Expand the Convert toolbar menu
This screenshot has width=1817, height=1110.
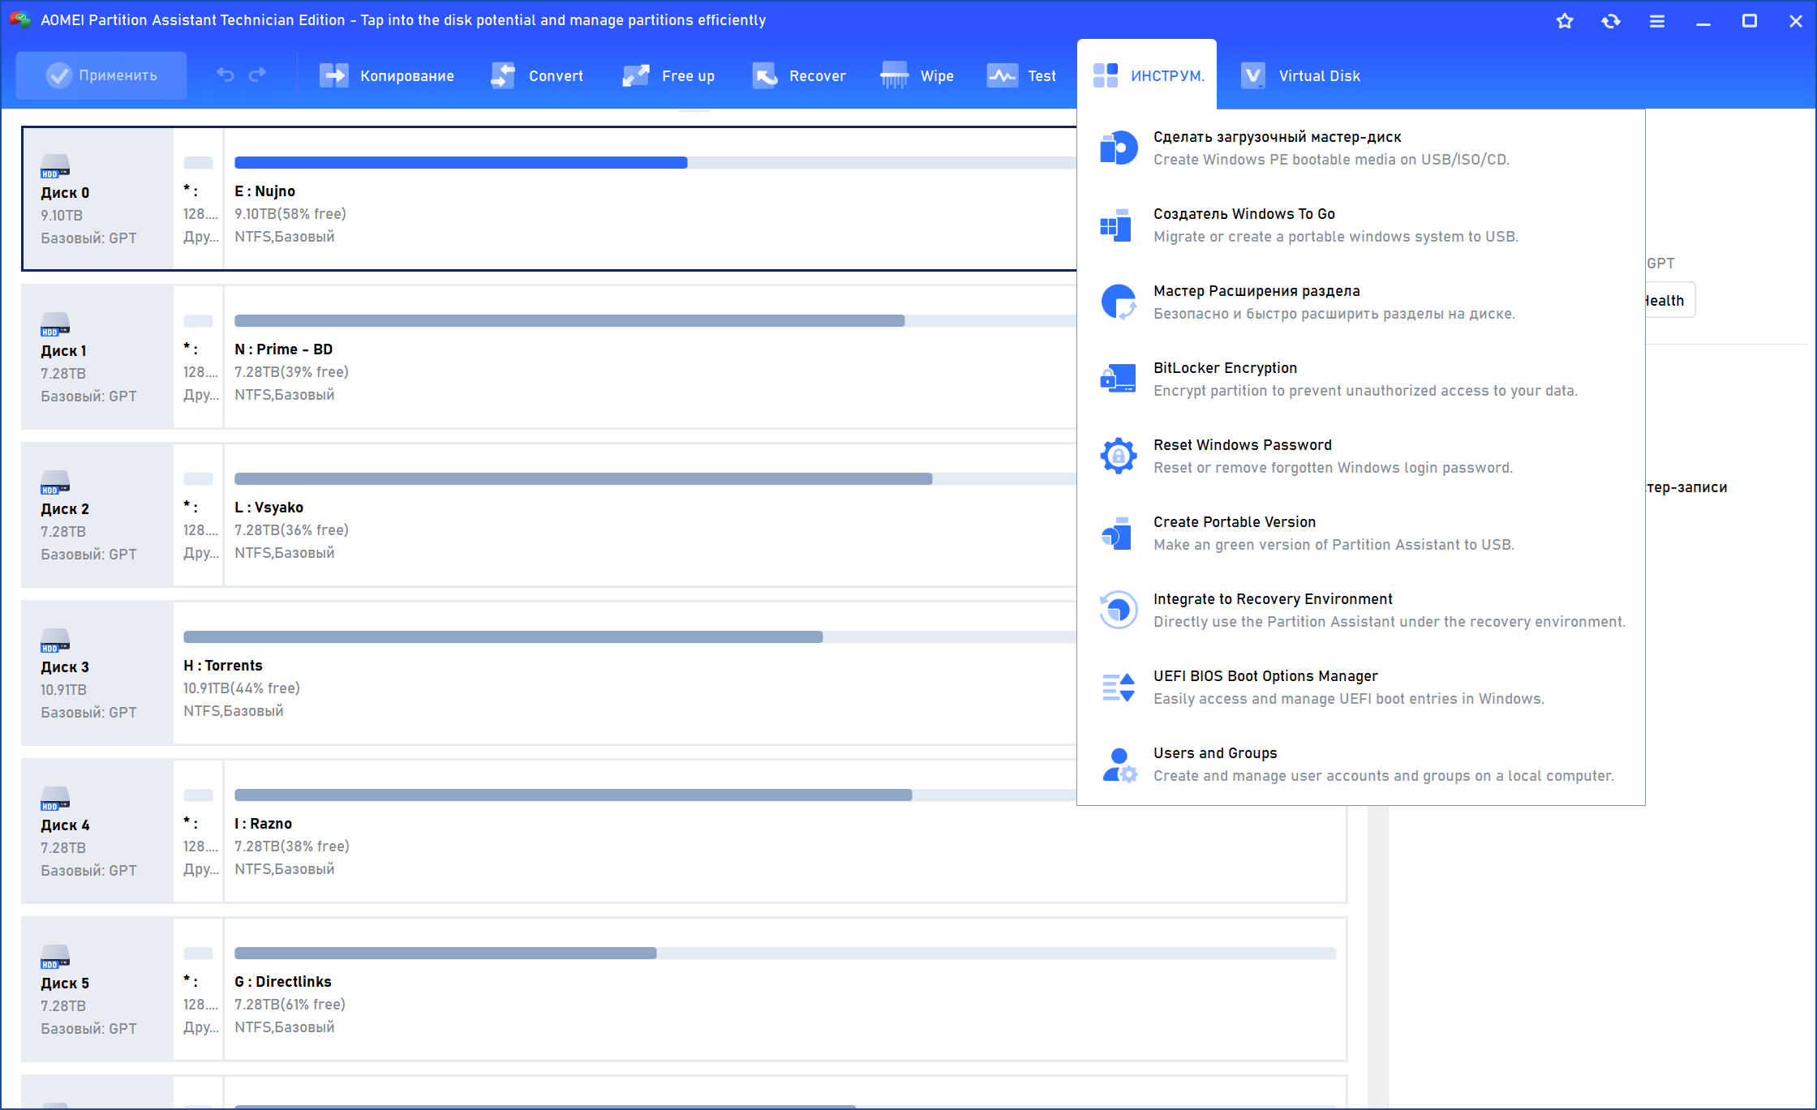[537, 75]
